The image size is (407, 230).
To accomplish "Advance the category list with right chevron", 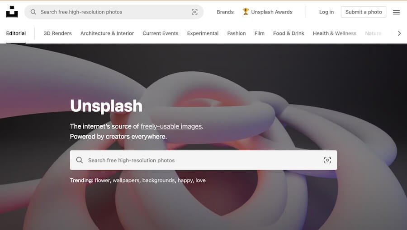I will click(x=399, y=33).
